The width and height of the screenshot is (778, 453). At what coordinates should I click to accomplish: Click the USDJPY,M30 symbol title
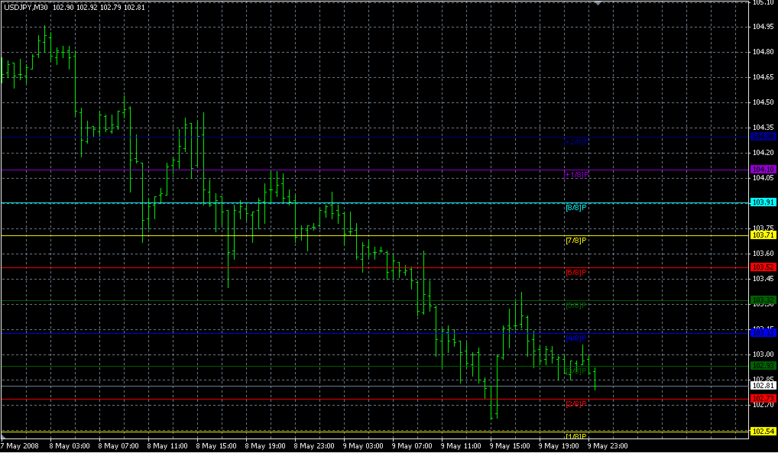25,8
